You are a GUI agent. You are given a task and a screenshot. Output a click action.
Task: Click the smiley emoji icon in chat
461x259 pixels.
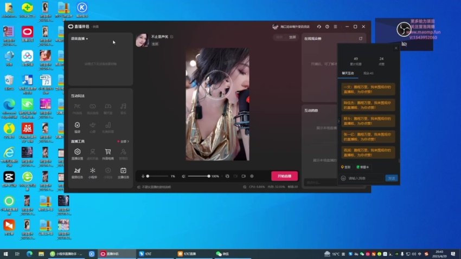point(343,178)
